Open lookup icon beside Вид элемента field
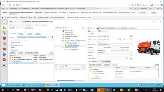 pyautogui.click(x=121, y=39)
